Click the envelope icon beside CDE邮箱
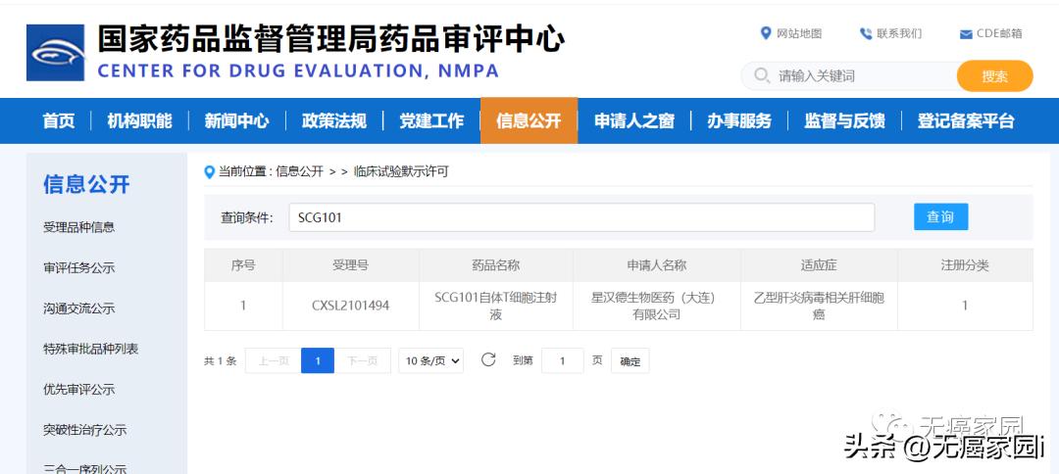1059x474 pixels. coord(966,34)
